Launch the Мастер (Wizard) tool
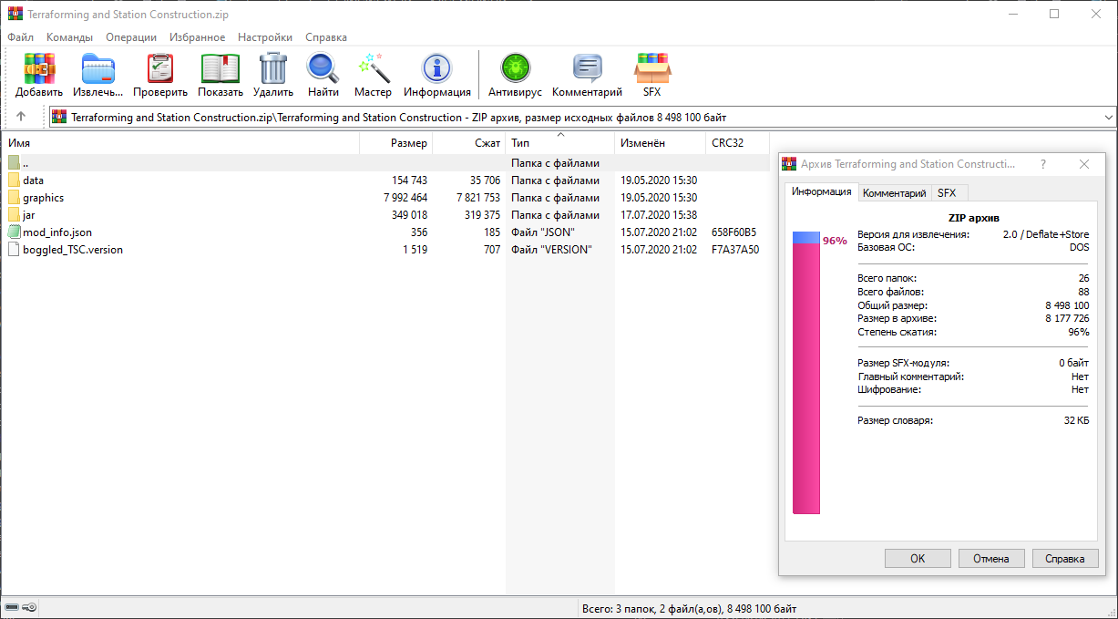 [x=373, y=68]
